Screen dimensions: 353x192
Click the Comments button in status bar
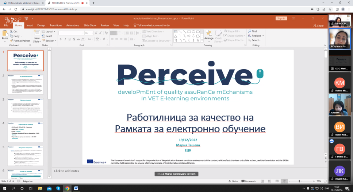pyautogui.click(x=249, y=181)
